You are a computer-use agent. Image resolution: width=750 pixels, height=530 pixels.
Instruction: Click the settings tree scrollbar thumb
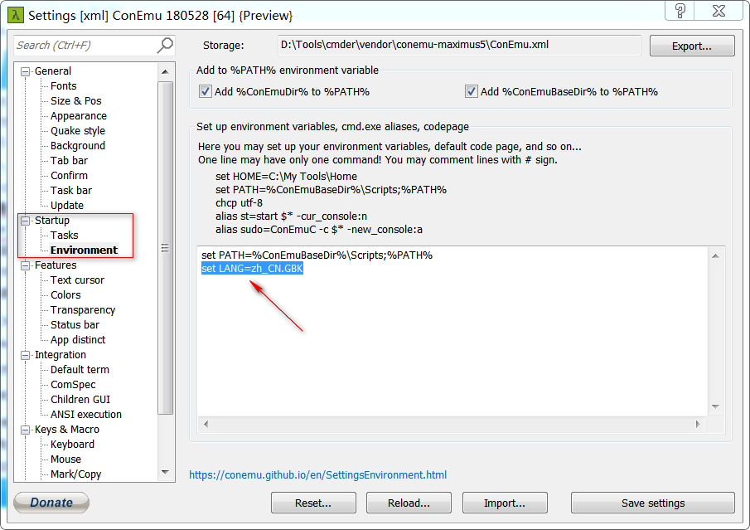coord(165,247)
